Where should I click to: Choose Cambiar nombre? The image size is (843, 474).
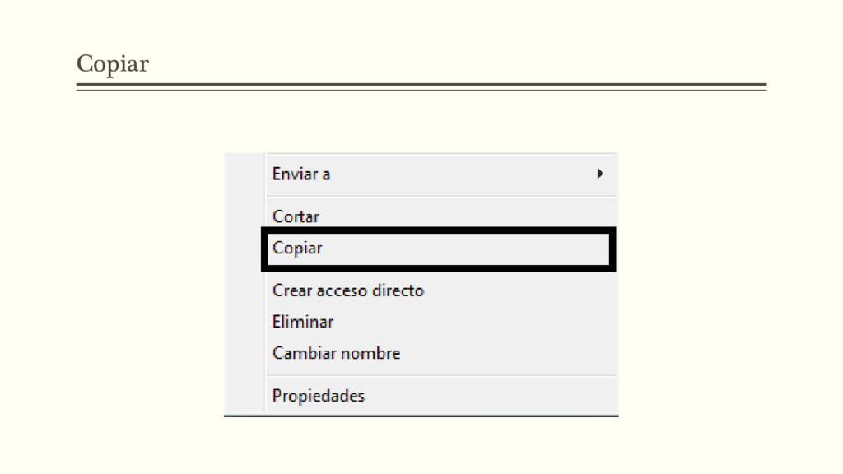336,353
